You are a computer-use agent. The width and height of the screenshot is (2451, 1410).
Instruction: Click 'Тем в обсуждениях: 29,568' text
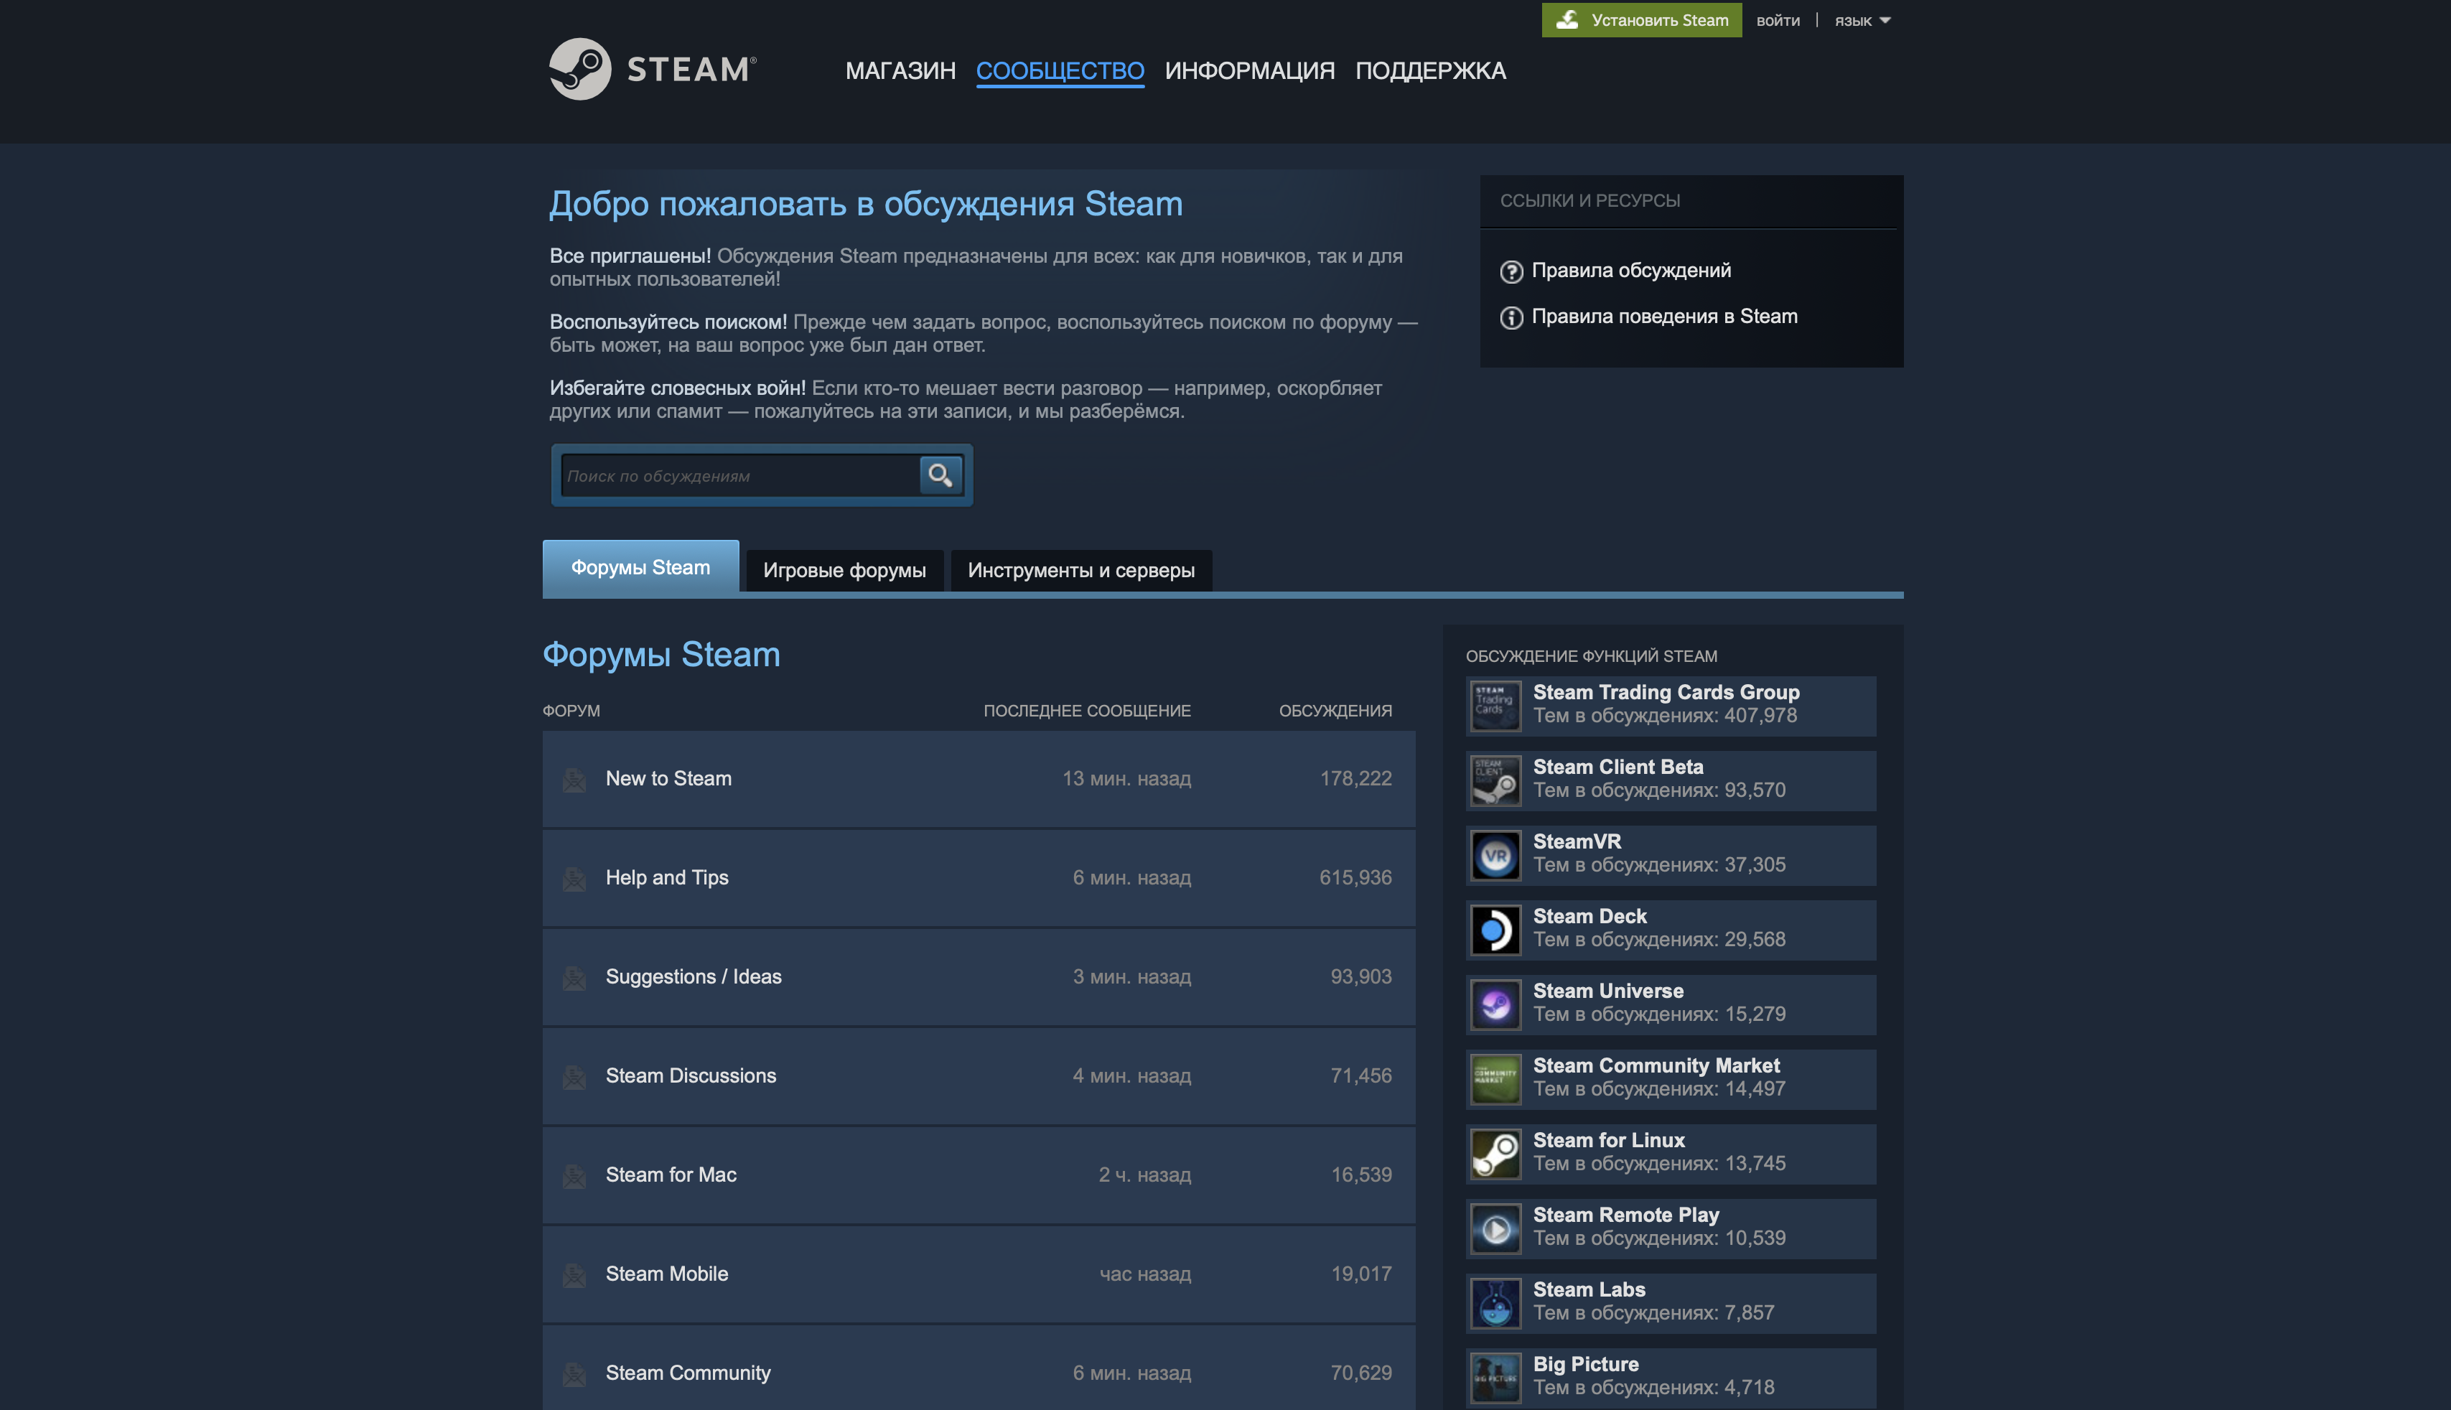1659,939
